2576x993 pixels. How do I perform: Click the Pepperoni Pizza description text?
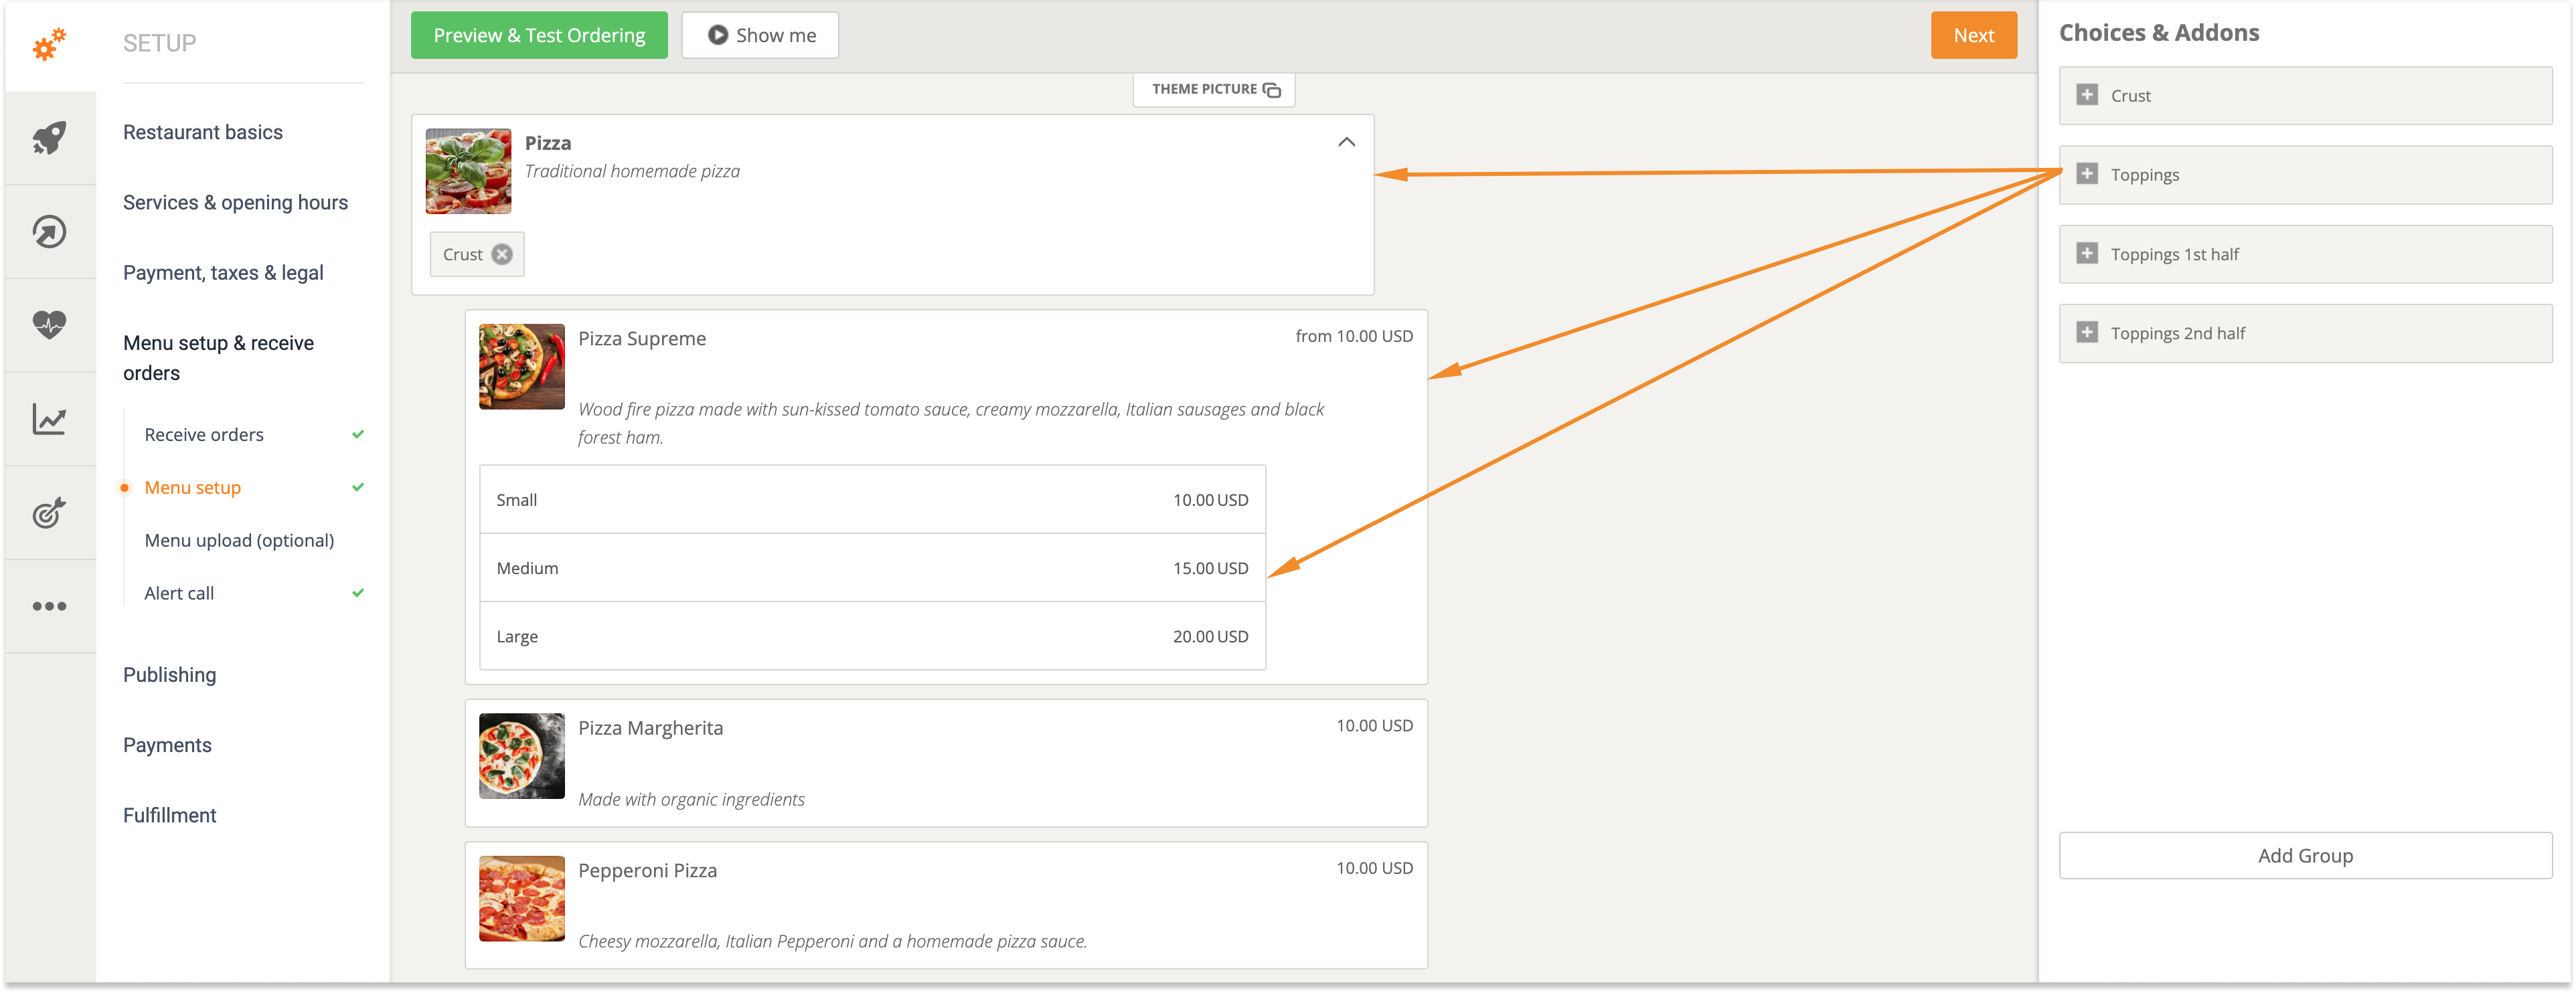[x=832, y=941]
